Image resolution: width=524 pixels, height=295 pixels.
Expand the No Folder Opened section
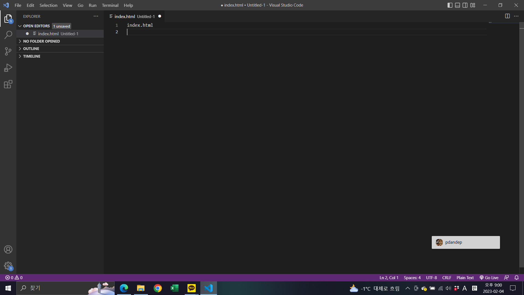click(60, 41)
